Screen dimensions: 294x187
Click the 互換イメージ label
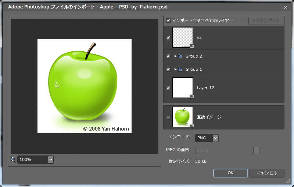[x=209, y=117]
